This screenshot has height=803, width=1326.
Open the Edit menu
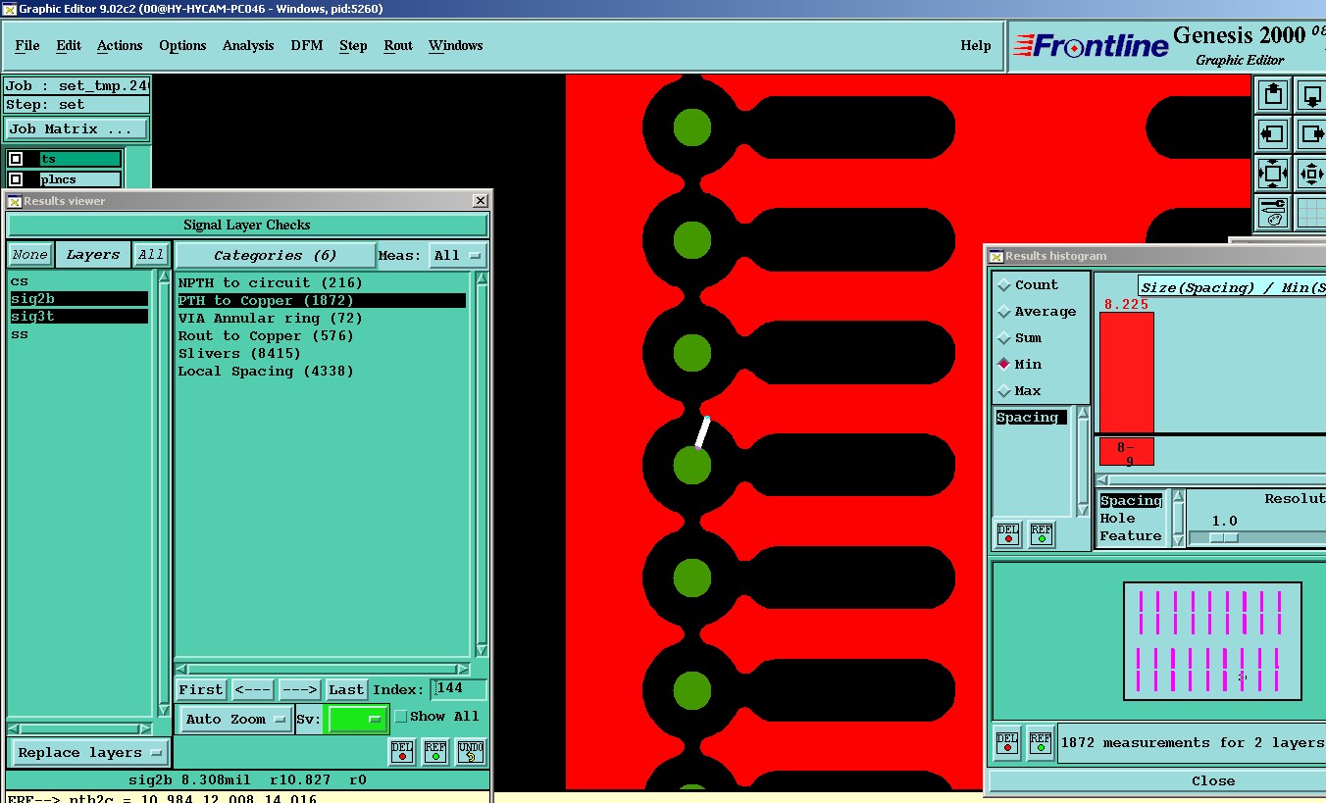pyautogui.click(x=69, y=46)
